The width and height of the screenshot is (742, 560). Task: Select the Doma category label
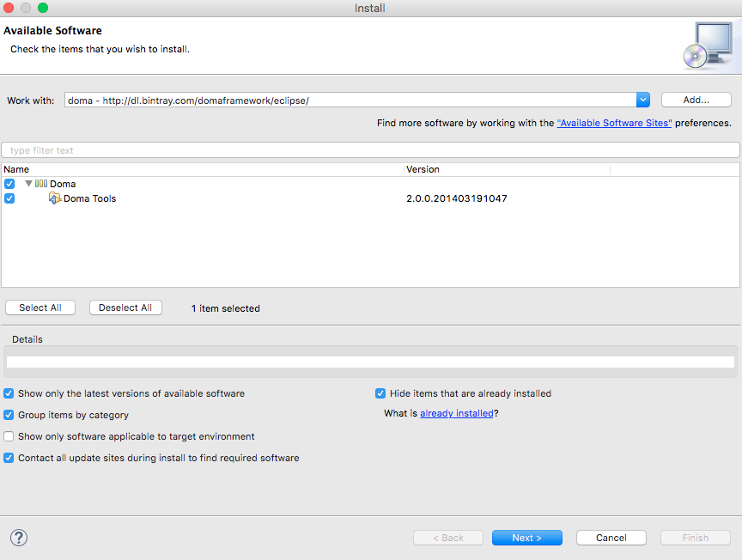[x=63, y=184]
